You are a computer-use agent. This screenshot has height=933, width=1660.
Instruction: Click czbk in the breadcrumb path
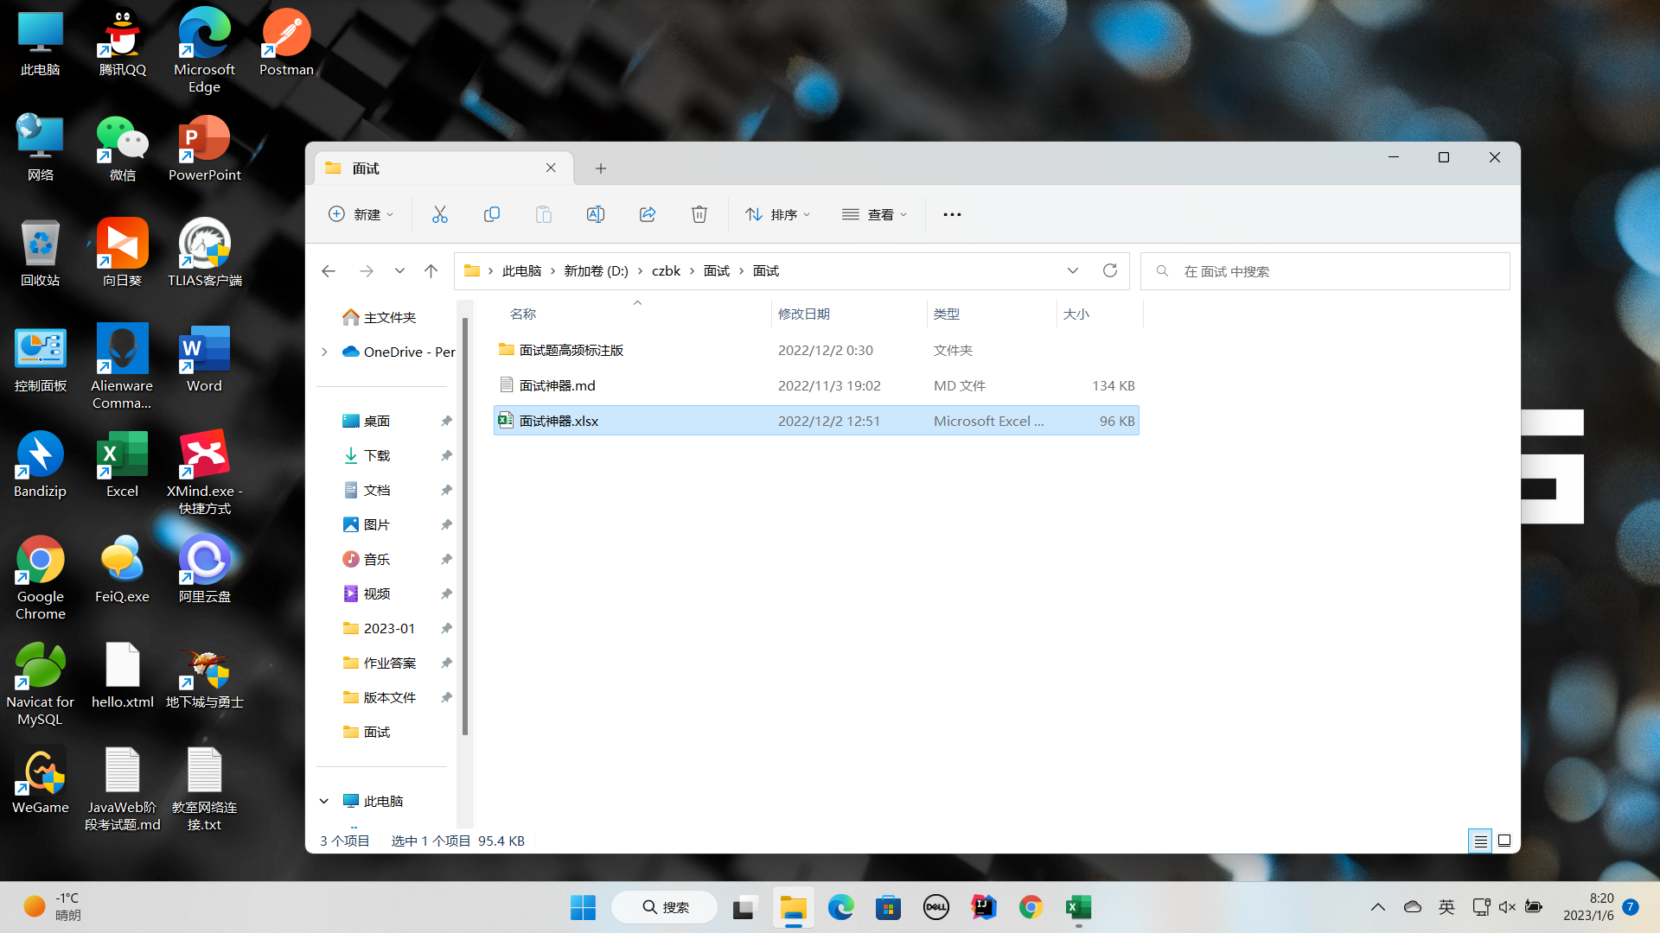tap(666, 270)
